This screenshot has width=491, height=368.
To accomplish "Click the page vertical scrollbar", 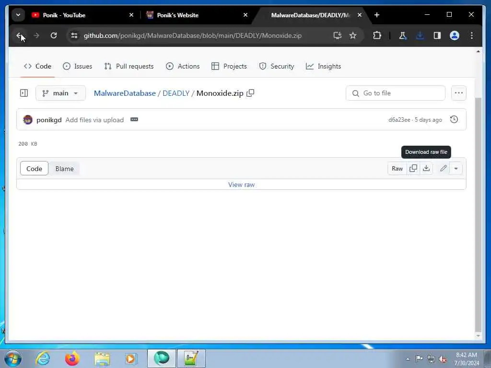I will tap(478, 214).
